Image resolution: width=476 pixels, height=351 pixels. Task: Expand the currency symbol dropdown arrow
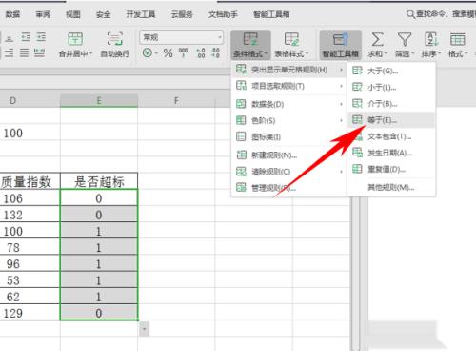click(x=156, y=52)
